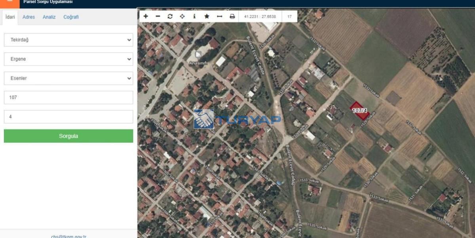475x238 pixels.
Task: Zoom in with the plus icon
Action: click(x=146, y=17)
